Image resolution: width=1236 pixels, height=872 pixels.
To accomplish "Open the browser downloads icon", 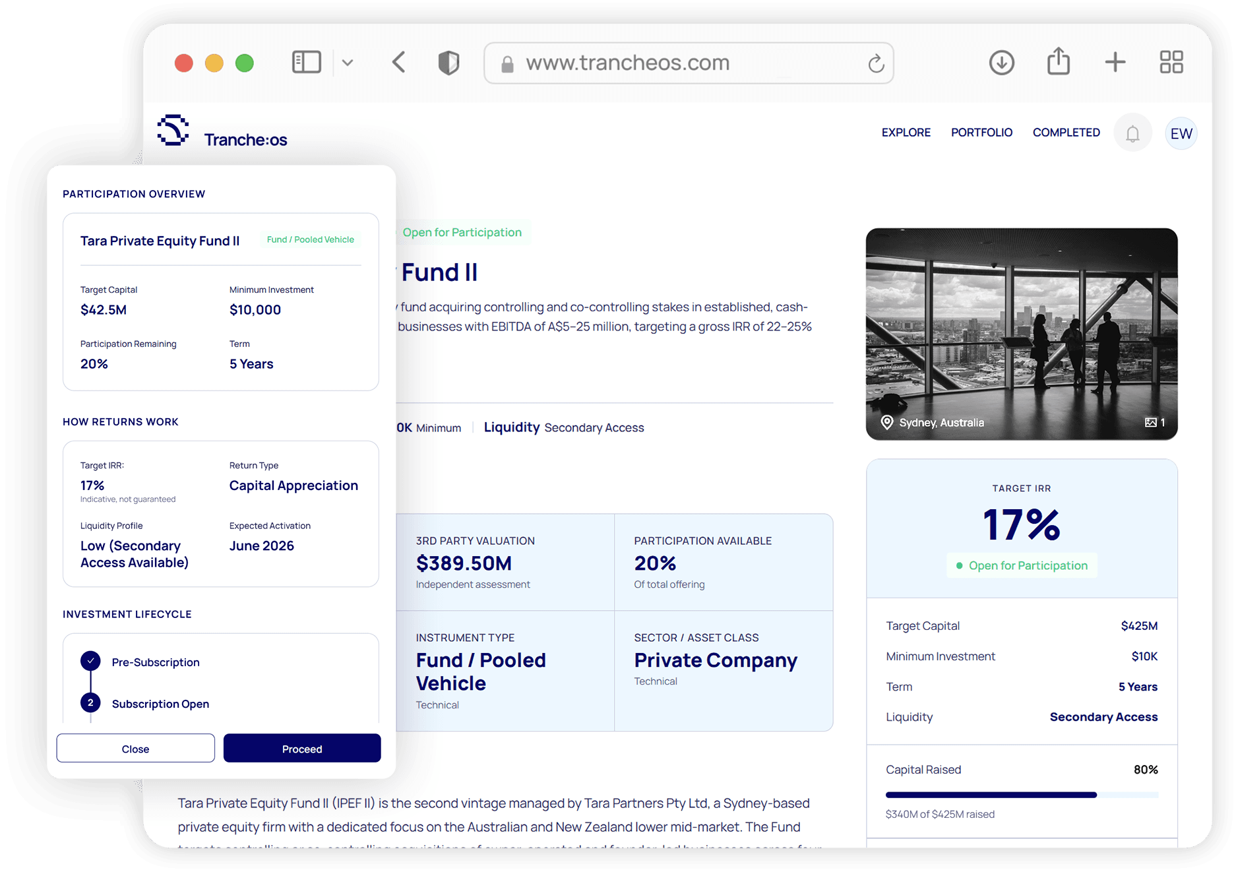I will (x=1001, y=63).
